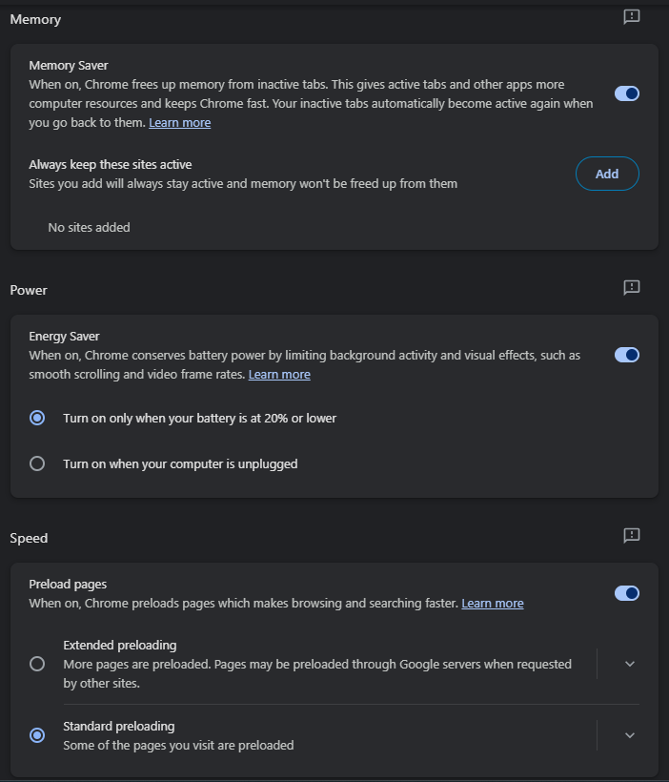Disable the Energy Saver toggle
The image size is (669, 782).
[x=627, y=355]
